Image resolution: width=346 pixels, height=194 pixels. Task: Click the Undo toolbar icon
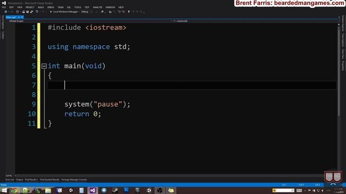[37, 12]
